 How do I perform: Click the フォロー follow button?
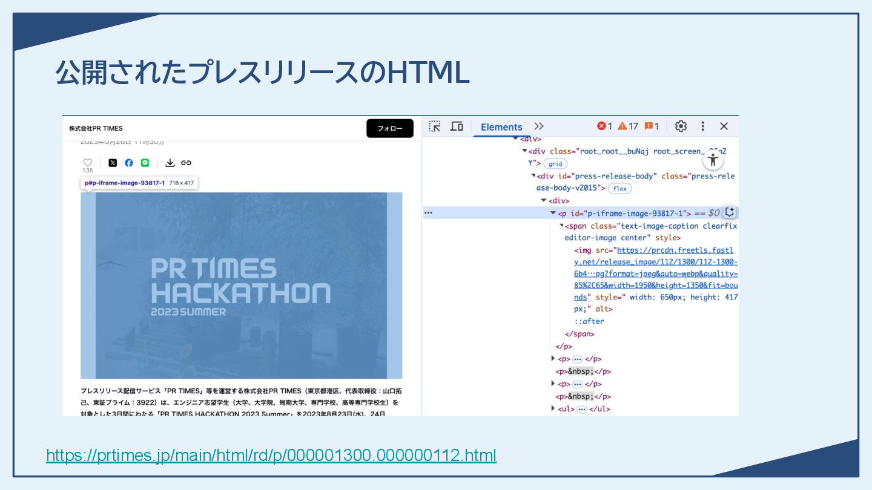coord(390,128)
